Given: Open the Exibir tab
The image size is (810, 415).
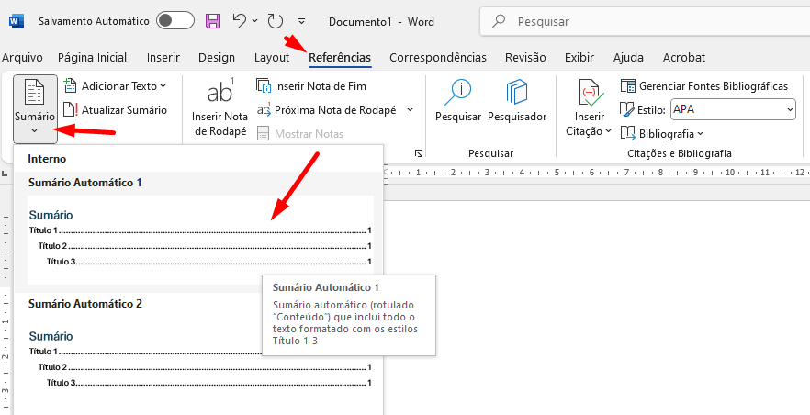Looking at the screenshot, I should point(579,57).
